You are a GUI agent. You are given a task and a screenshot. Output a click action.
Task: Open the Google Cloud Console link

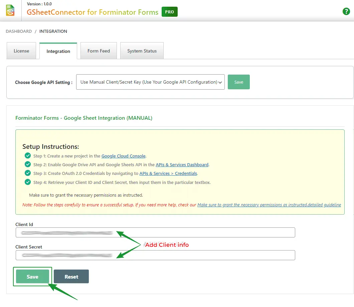point(123,156)
